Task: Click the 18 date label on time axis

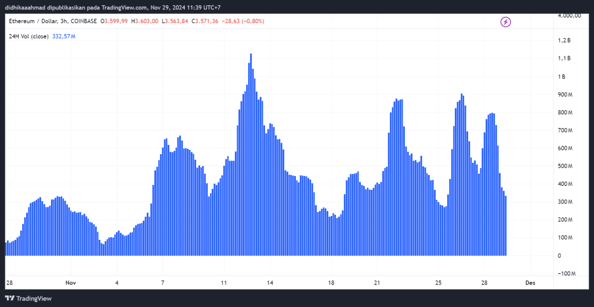Action: 331,283
